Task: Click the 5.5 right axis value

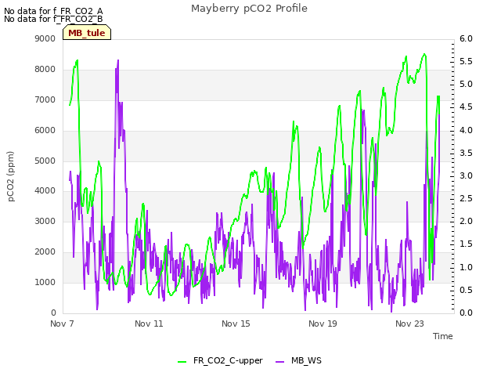Action: tap(466, 61)
